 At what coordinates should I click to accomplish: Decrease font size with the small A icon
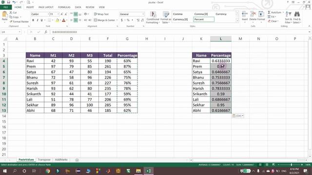pyautogui.click(x=66, y=14)
